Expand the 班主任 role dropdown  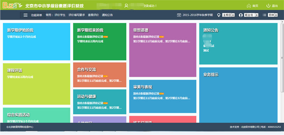pos(251,15)
